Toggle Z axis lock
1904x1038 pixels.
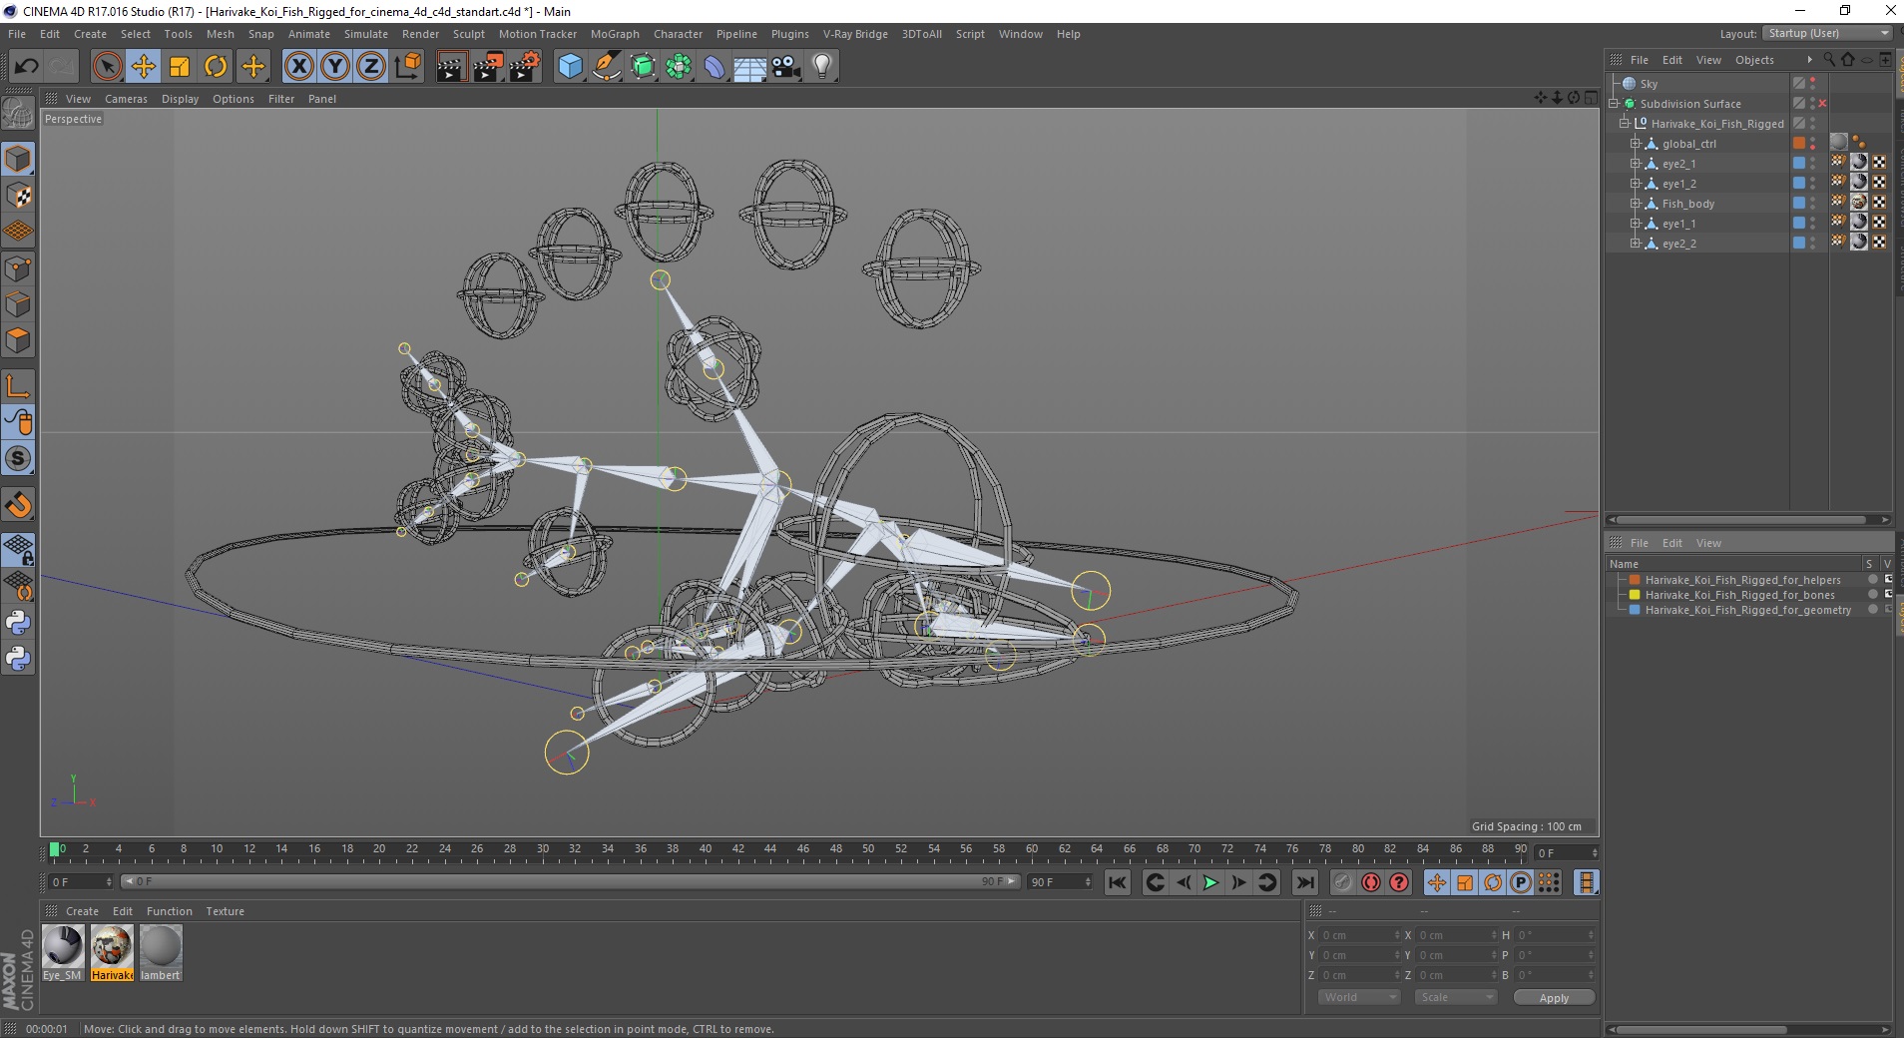(x=371, y=67)
